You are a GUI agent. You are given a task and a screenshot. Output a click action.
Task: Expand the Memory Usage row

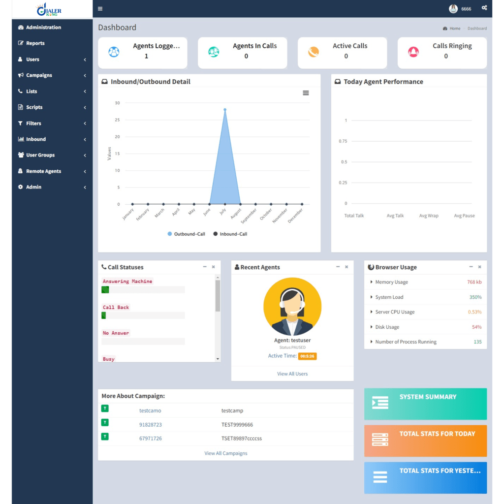point(425,282)
